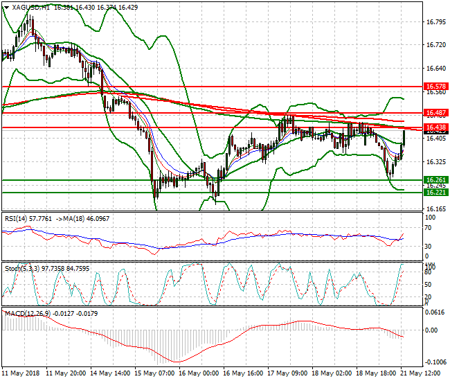Select the 15 May 07:00 time label
The height and width of the screenshot is (381, 450).
click(x=154, y=373)
